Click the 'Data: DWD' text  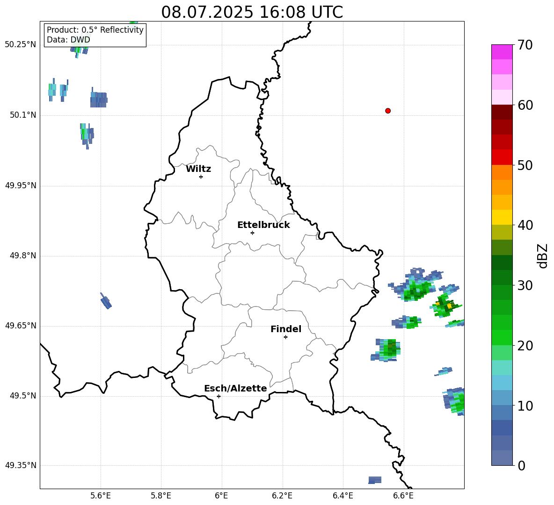pos(68,40)
